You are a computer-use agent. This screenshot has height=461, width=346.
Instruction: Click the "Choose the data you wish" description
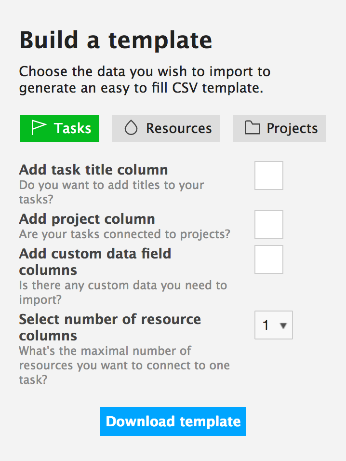(145, 80)
